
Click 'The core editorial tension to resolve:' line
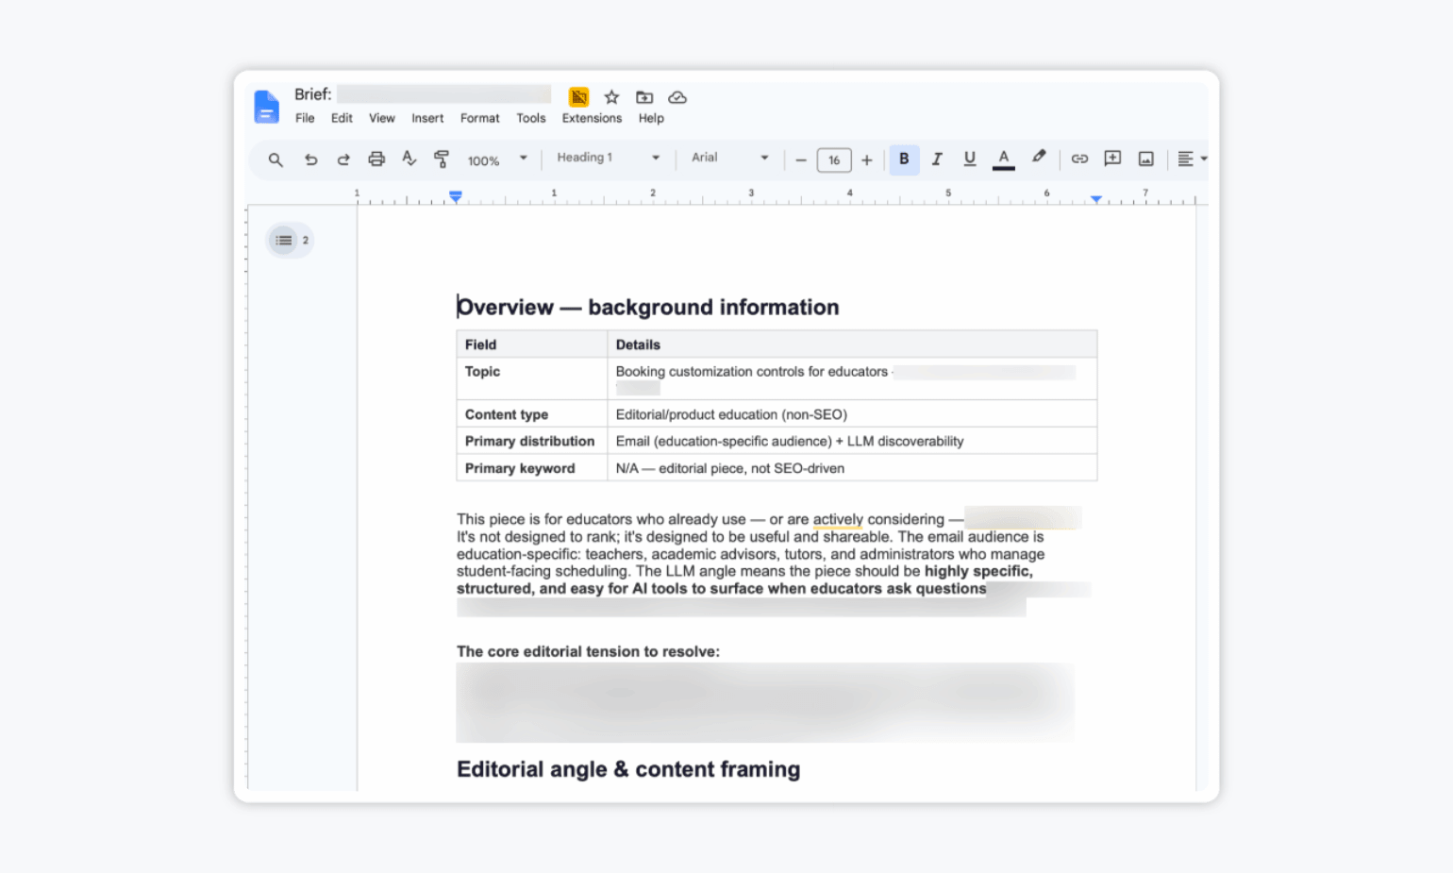point(588,651)
